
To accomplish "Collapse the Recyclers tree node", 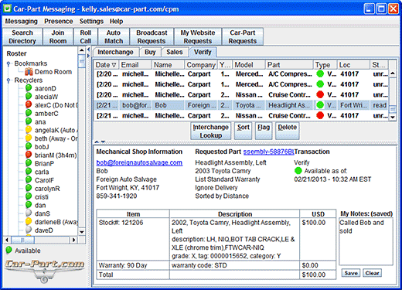I will [9, 80].
